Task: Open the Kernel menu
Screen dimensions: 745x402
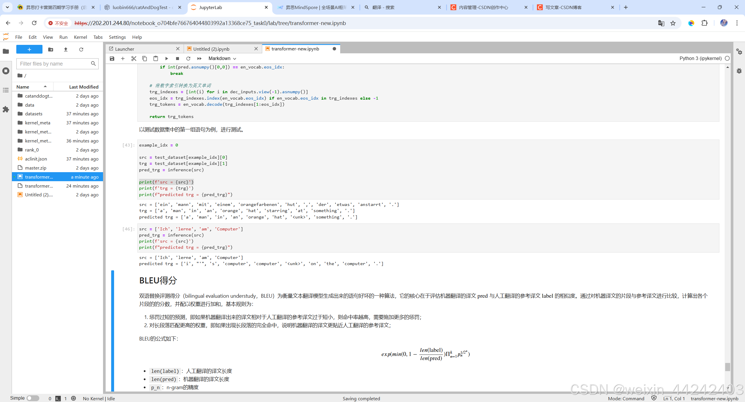Action: click(x=80, y=37)
